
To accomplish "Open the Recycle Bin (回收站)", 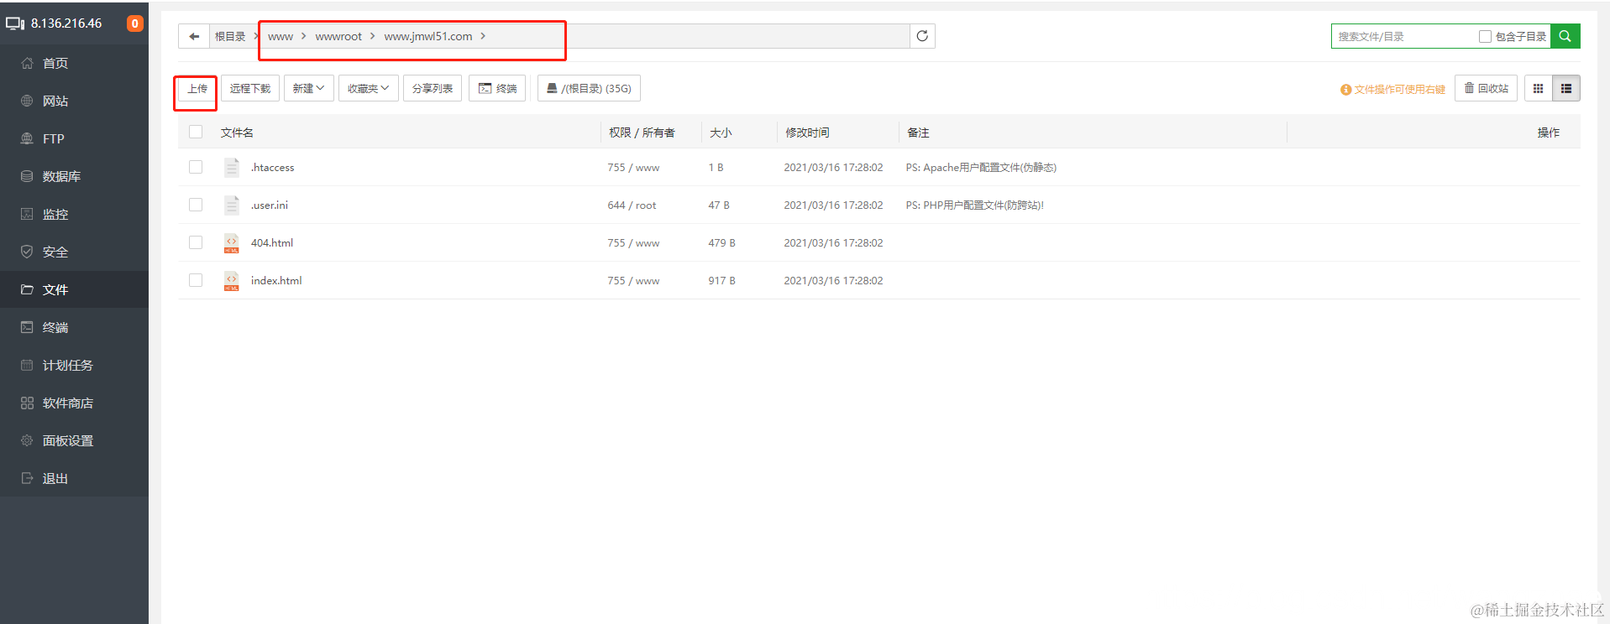I will pyautogui.click(x=1486, y=88).
